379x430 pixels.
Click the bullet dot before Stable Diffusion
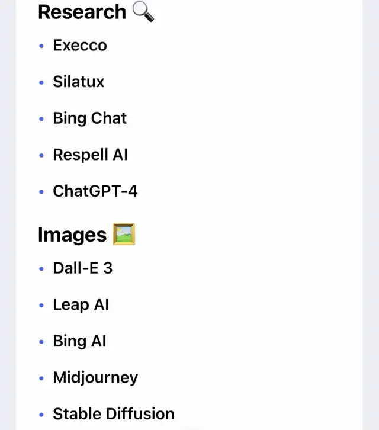(x=41, y=415)
